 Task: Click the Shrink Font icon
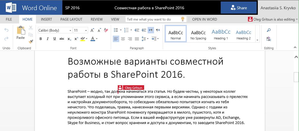pyautogui.click(x=99, y=30)
